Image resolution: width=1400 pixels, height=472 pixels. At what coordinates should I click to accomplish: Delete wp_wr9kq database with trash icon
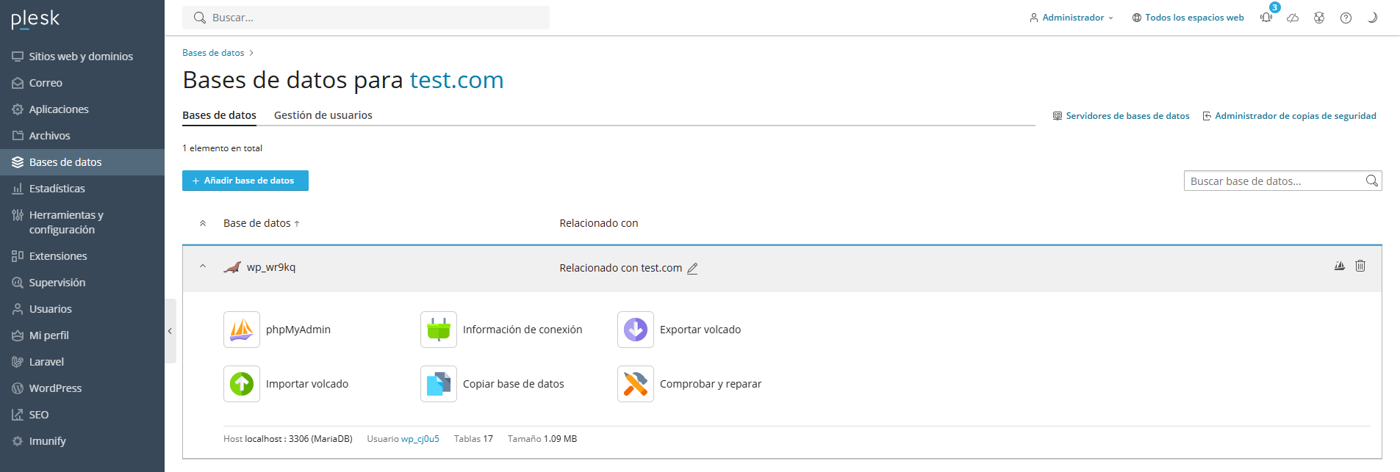(x=1360, y=266)
